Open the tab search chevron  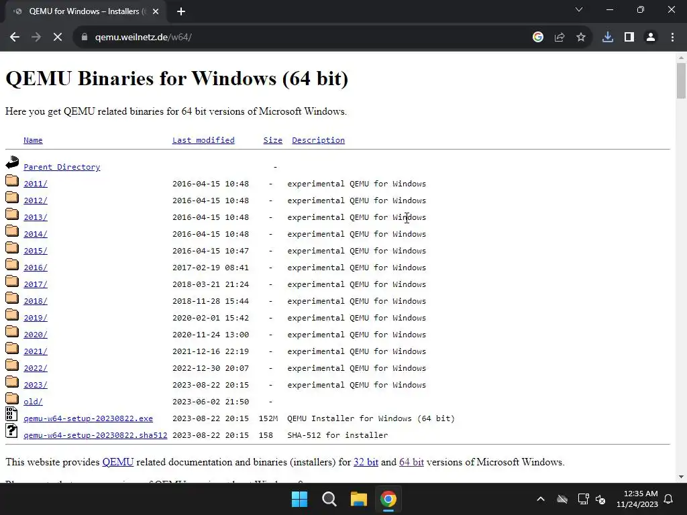579,9
